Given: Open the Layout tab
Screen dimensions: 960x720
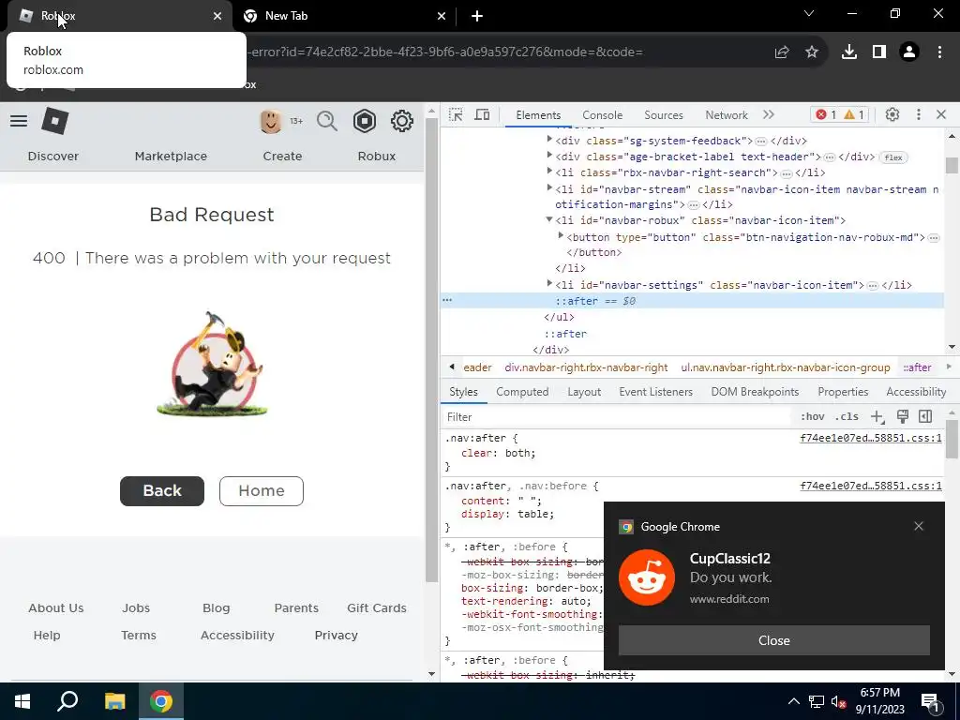Looking at the screenshot, I should pyautogui.click(x=584, y=392).
